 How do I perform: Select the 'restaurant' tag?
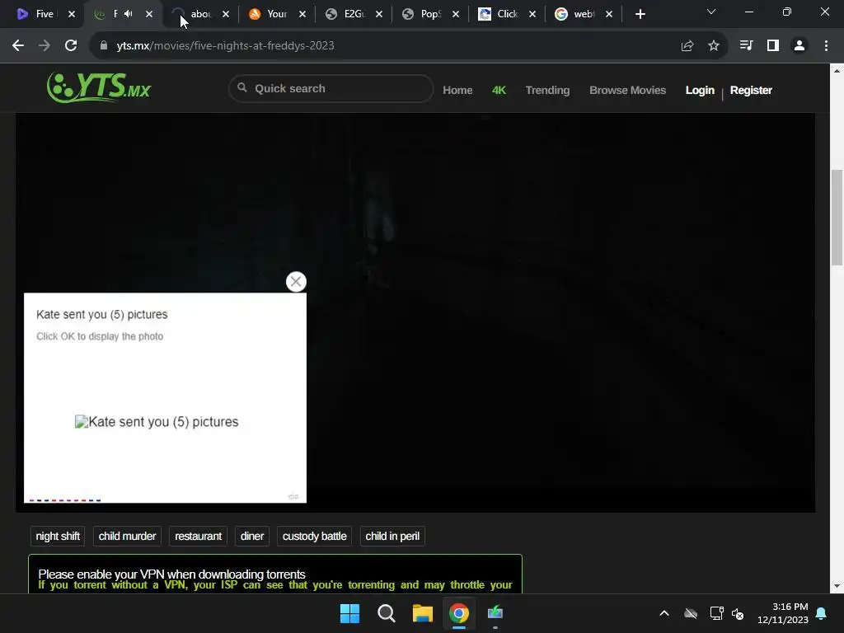click(x=198, y=536)
